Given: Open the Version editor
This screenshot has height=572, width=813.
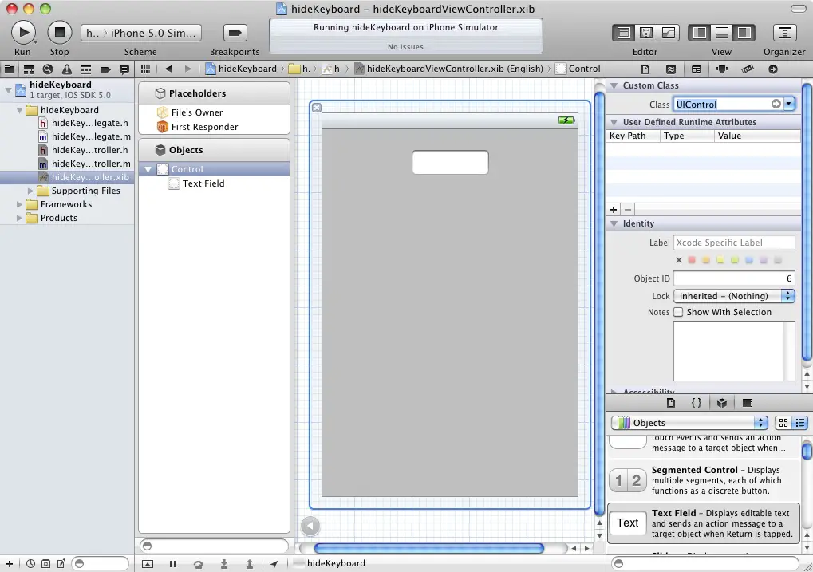Looking at the screenshot, I should pyautogui.click(x=669, y=33).
